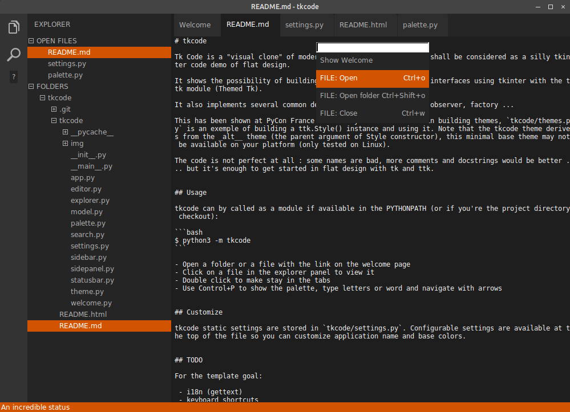Open the Search magnifier sidebar icon

[x=14, y=55]
